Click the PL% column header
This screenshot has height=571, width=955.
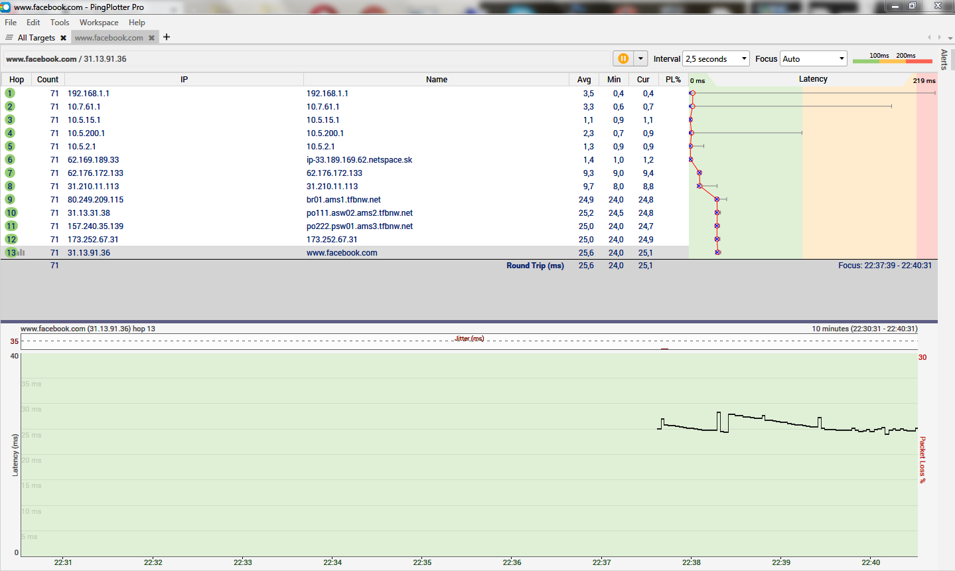[x=673, y=79]
